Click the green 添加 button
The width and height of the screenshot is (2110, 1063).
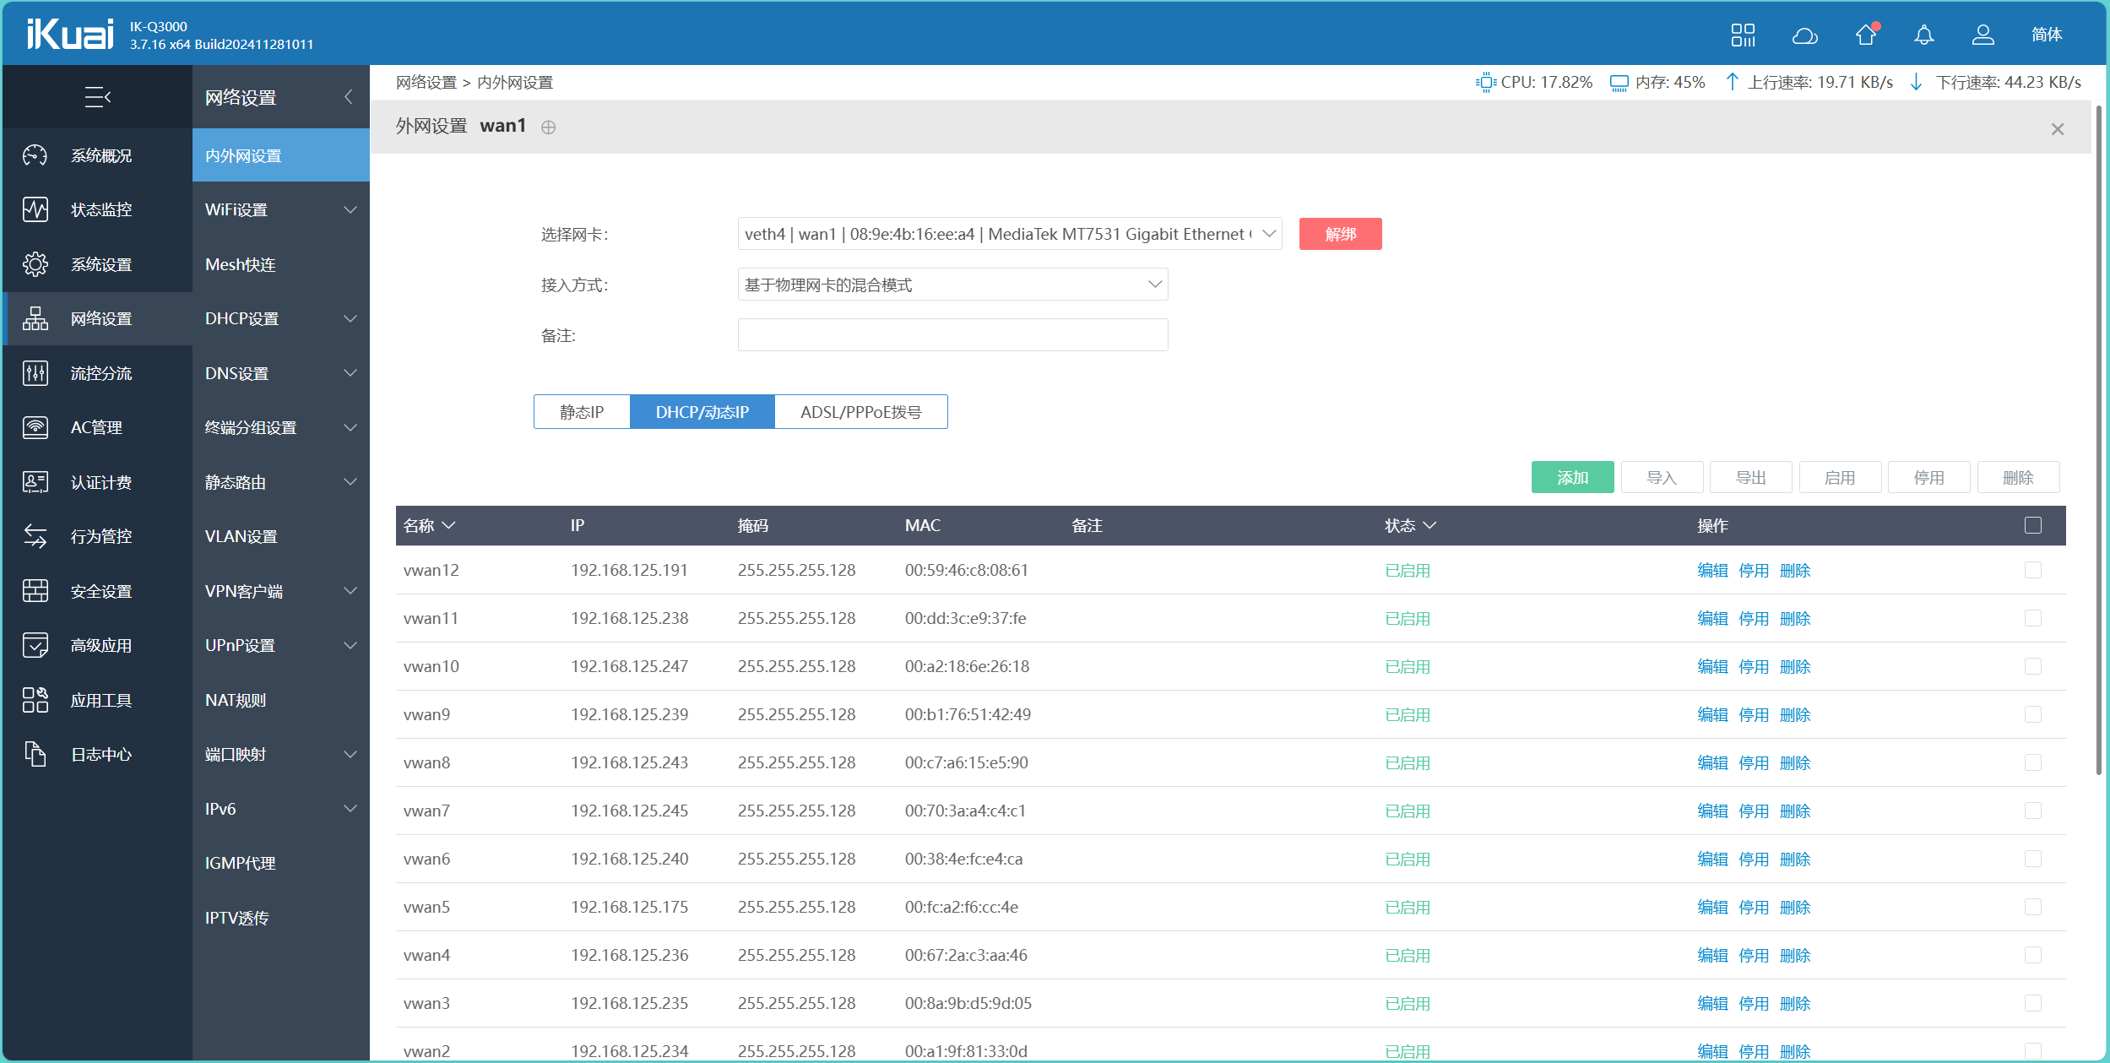pos(1572,478)
